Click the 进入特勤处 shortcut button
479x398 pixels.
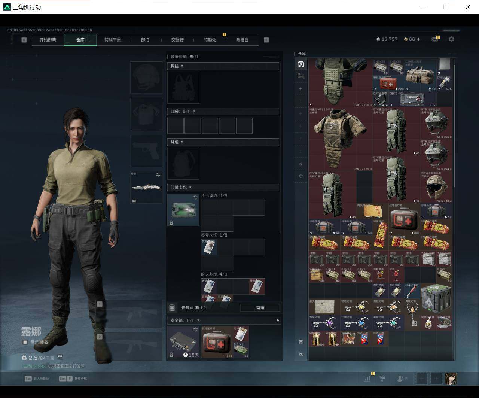[x=36, y=379]
